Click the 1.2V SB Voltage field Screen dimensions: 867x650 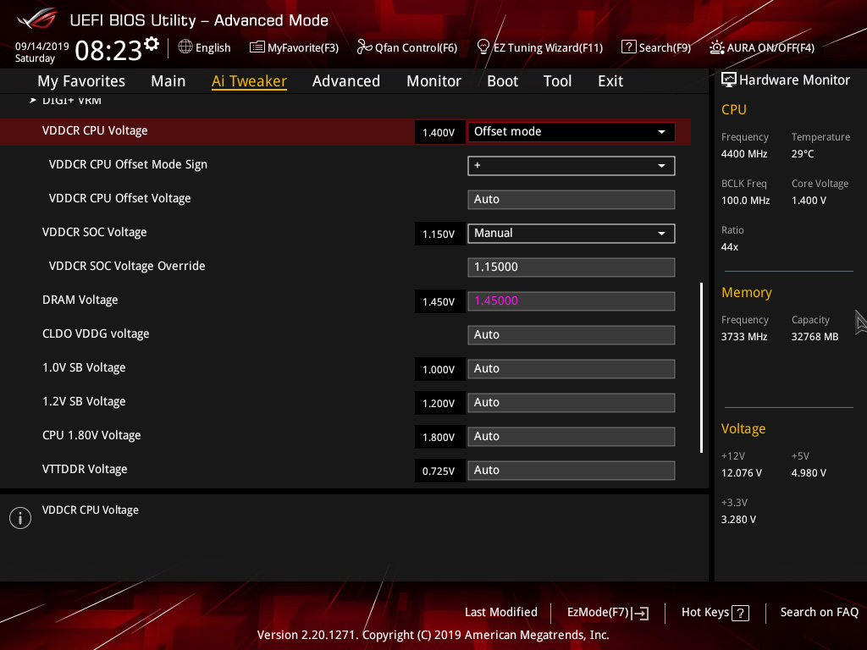pos(572,402)
